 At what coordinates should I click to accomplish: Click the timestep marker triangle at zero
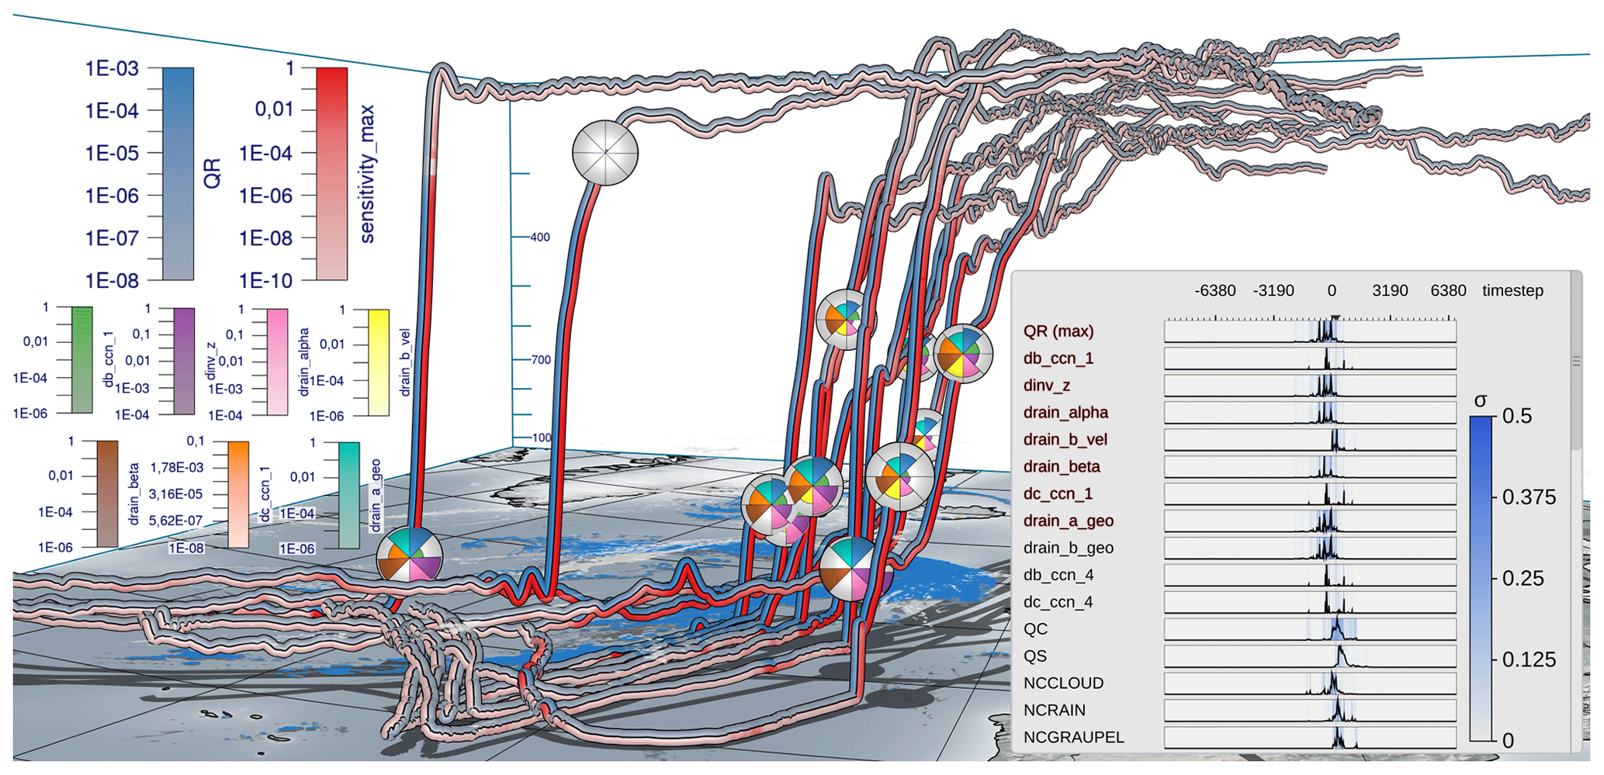pos(1336,318)
